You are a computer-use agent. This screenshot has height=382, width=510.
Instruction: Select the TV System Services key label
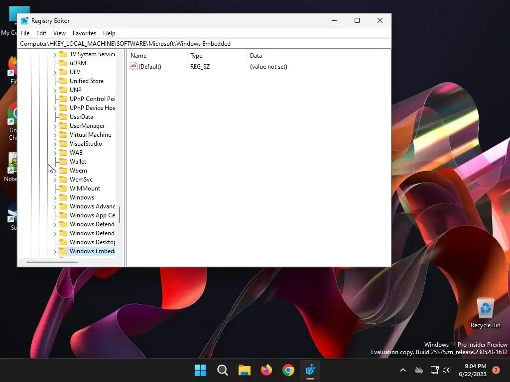(92, 54)
